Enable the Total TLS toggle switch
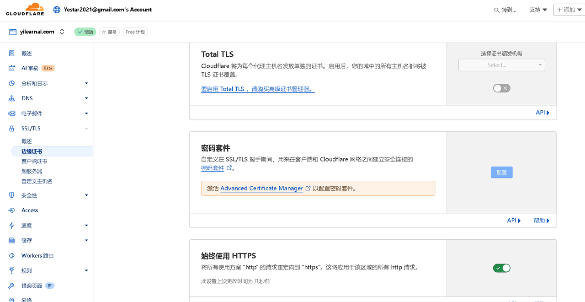This screenshot has width=585, height=302. 501,88
